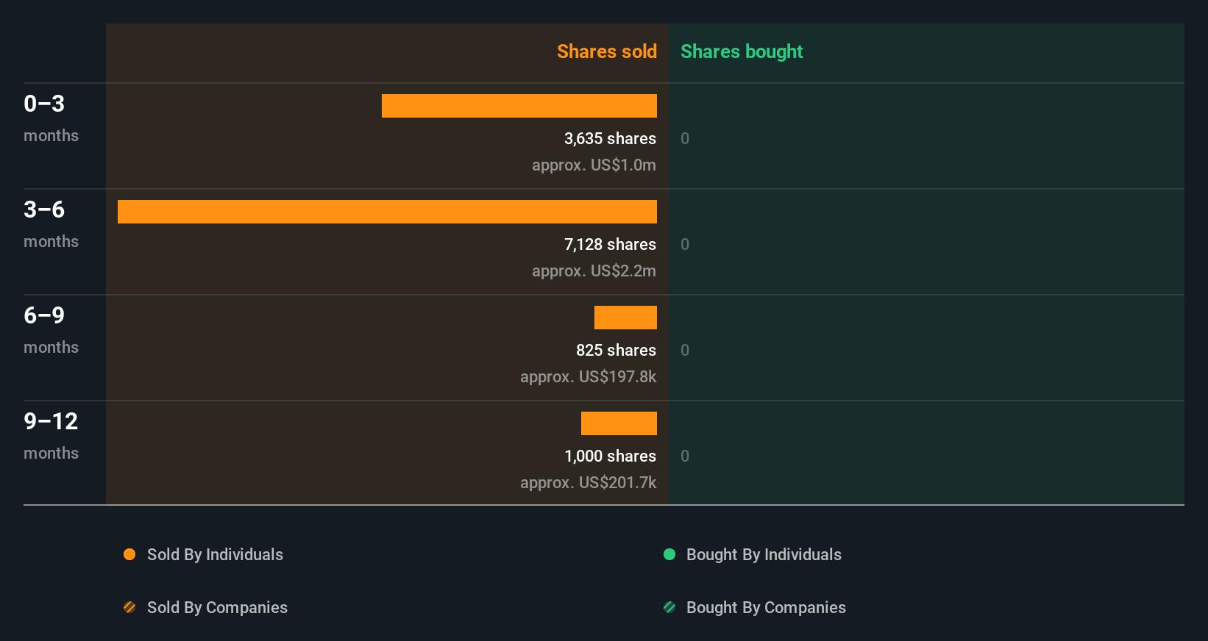Click the 1,000 shares value
The width and height of the screenshot is (1208, 641).
coord(610,456)
